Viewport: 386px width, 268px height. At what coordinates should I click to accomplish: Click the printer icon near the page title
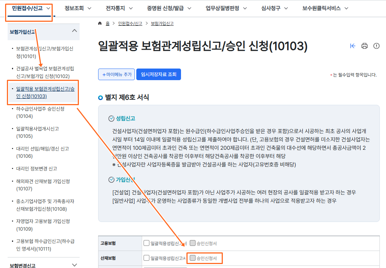365,46
